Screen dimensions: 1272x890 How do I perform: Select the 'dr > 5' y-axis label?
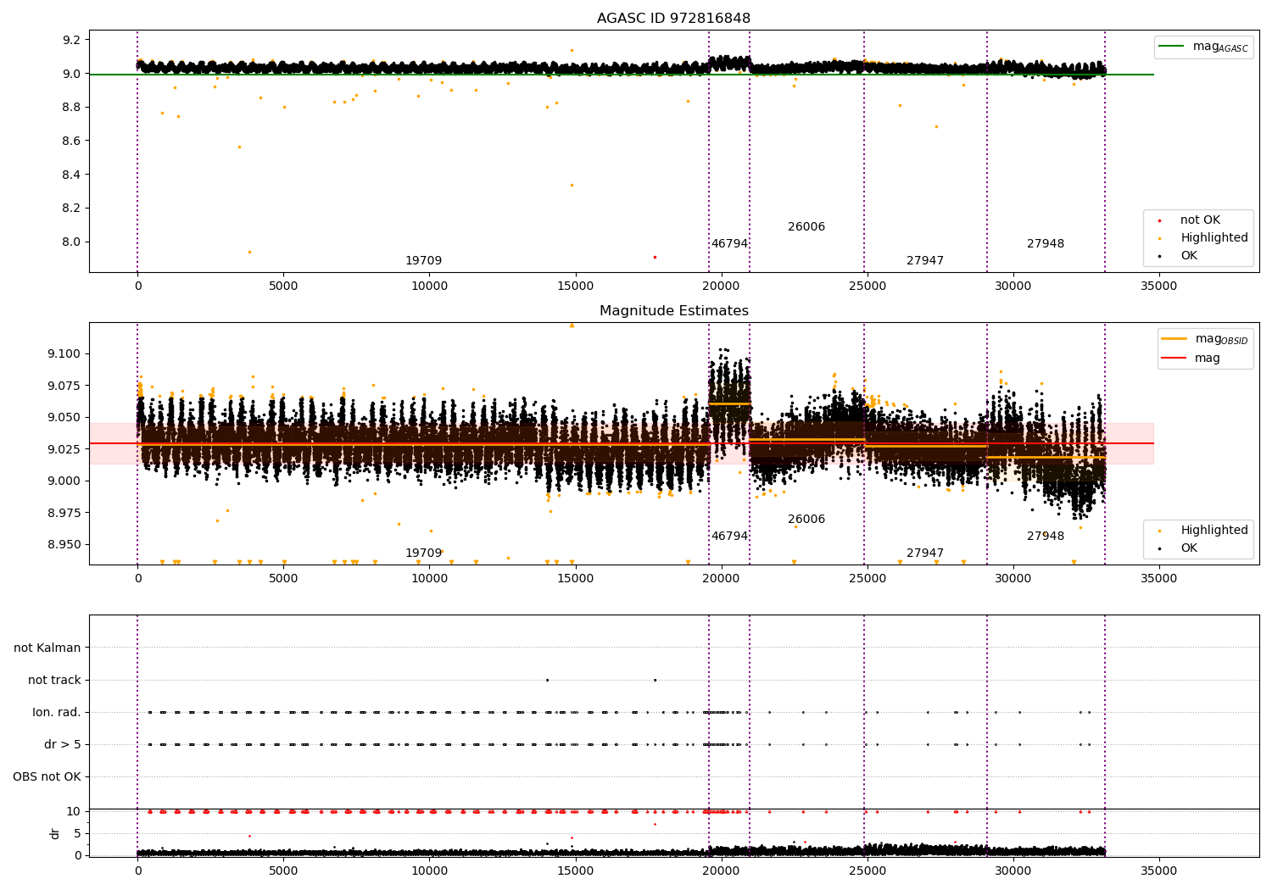(63, 744)
